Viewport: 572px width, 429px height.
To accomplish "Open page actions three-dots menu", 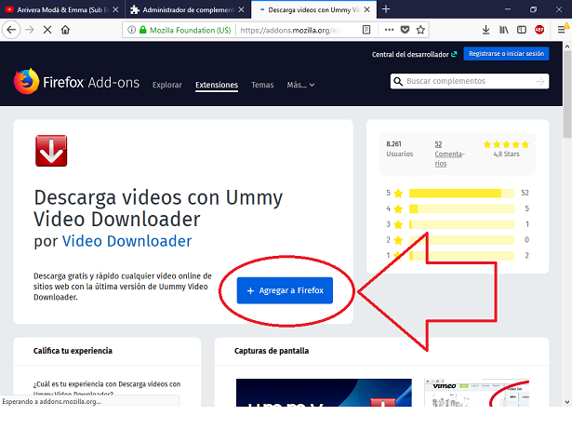I will (x=389, y=30).
